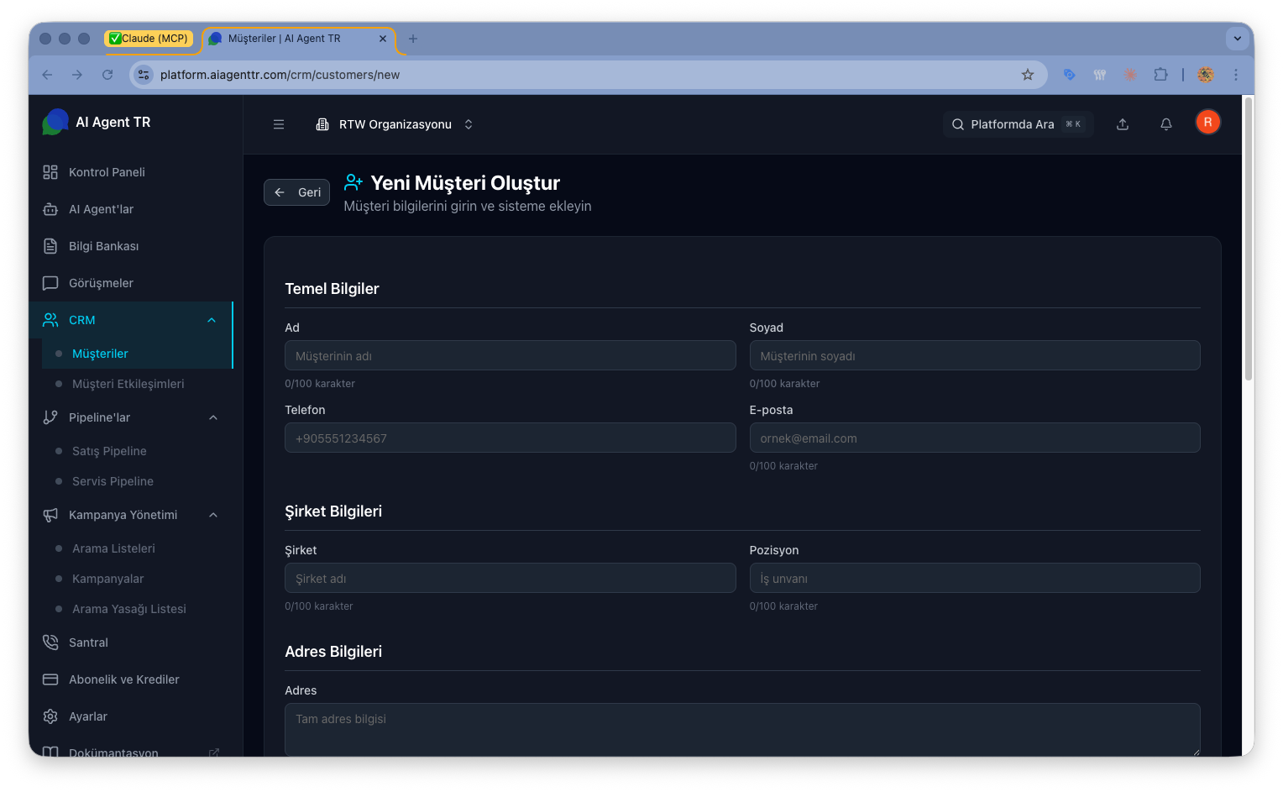Click the CRM users icon
1283x792 pixels.
[50, 320]
